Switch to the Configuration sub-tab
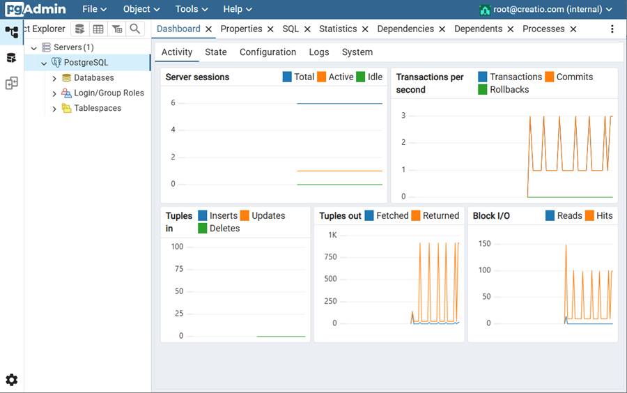This screenshot has height=393, width=627. click(x=268, y=52)
